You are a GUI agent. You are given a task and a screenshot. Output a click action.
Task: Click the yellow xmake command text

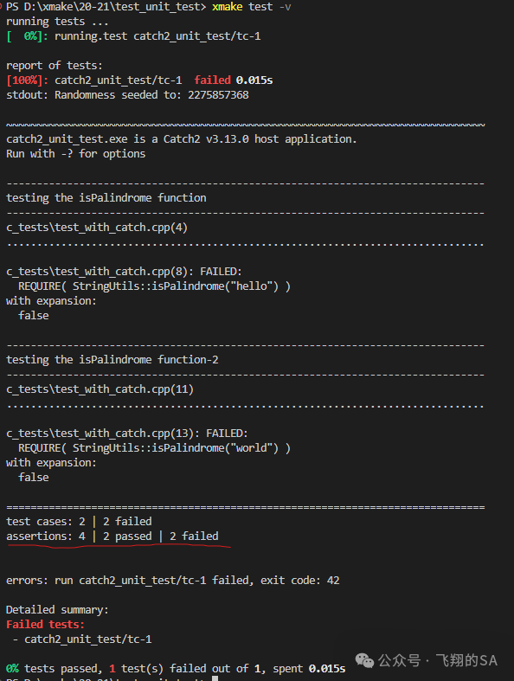pos(228,7)
